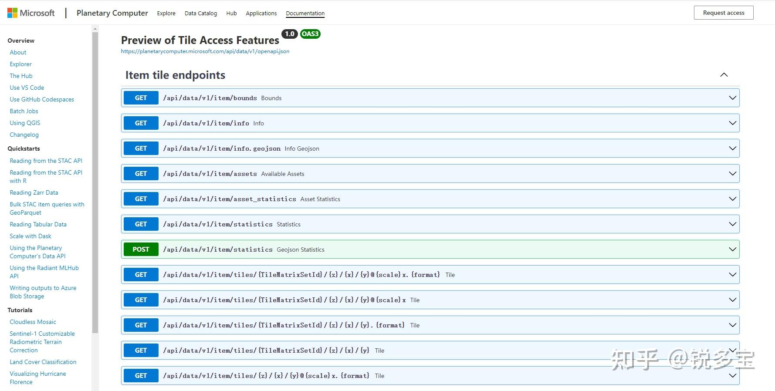775x391 pixels.
Task: Expand the GET item/statistics endpoint chevron
Action: point(733,224)
